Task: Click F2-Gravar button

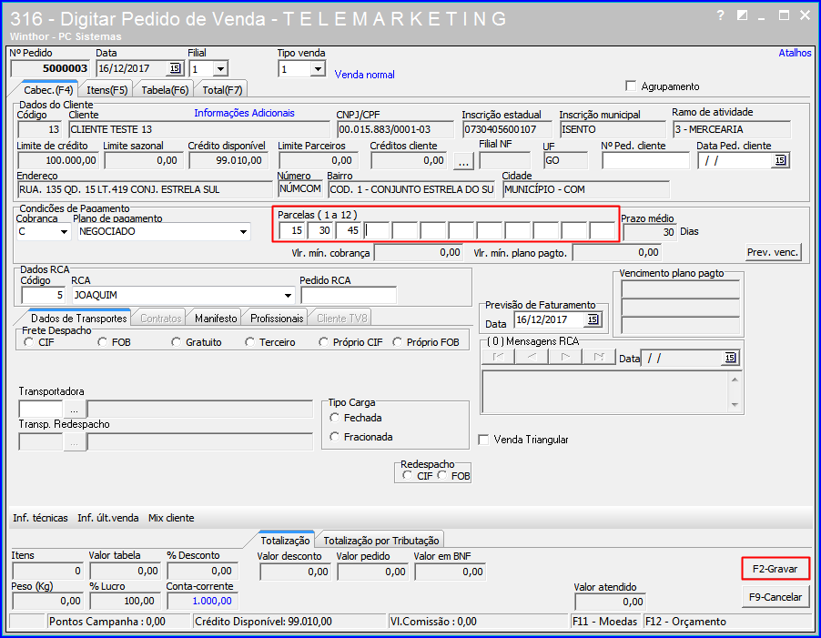Action: pyautogui.click(x=775, y=569)
